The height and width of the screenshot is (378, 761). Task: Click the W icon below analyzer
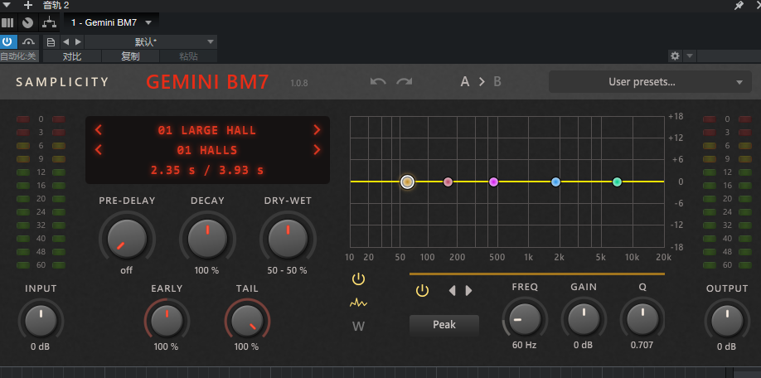(x=358, y=326)
